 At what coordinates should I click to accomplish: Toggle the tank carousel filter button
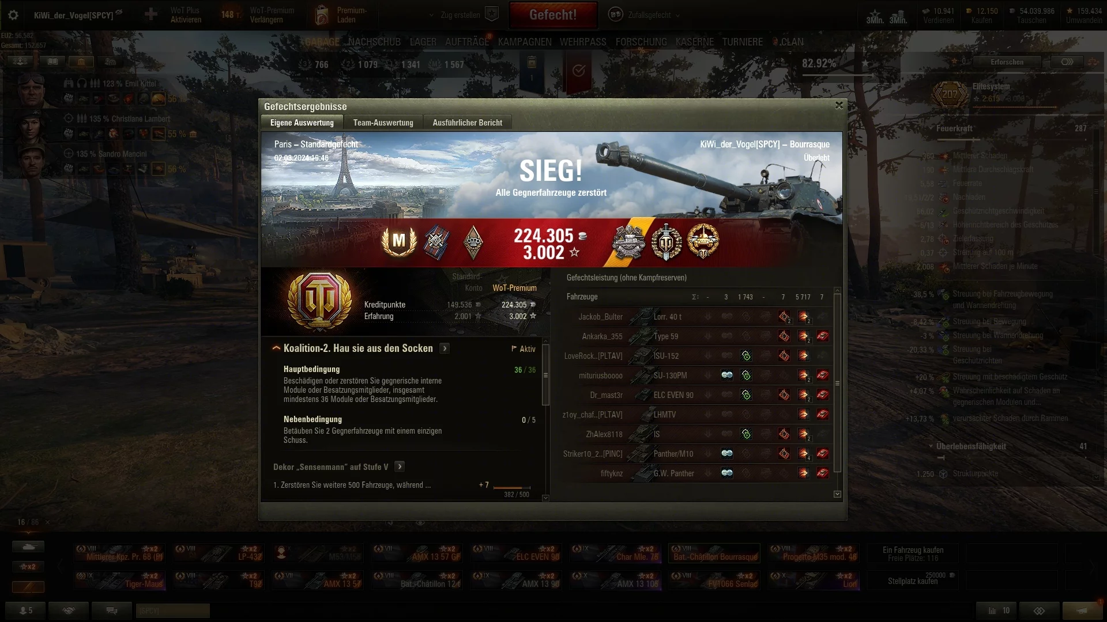28,547
